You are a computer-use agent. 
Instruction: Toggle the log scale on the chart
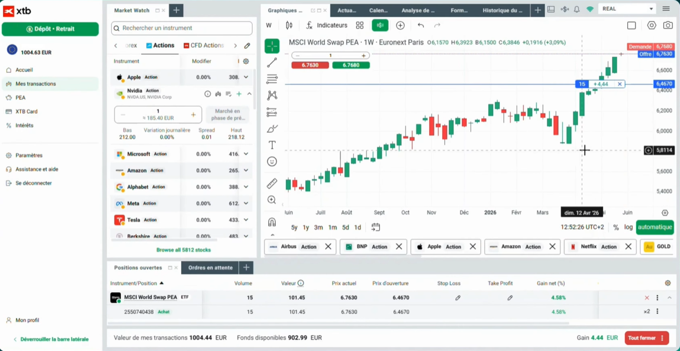[x=628, y=227]
